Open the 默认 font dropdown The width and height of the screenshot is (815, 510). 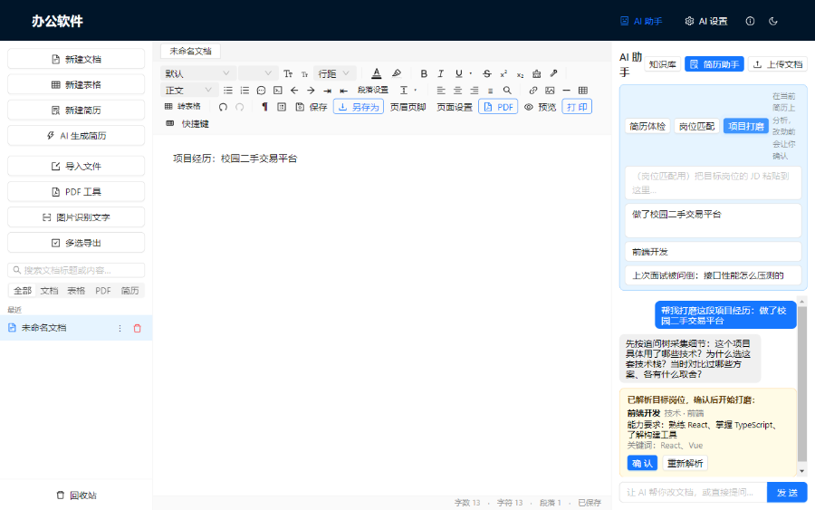pyautogui.click(x=197, y=73)
